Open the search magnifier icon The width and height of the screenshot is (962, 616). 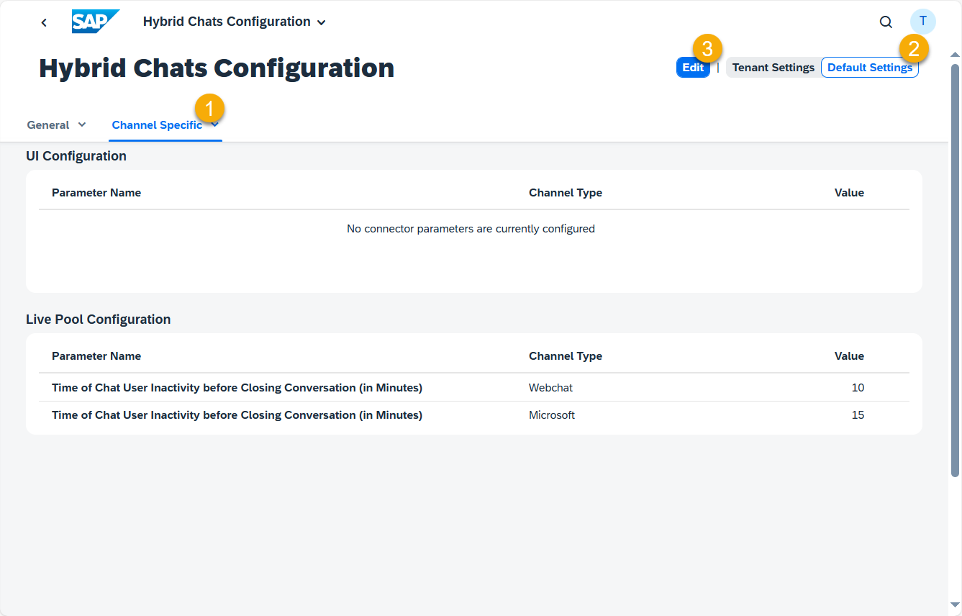pos(886,22)
